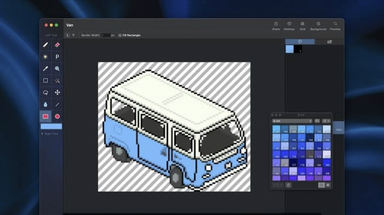The image size is (384, 215).
Task: Switch to the recent colors clock tab
Action: tap(300, 42)
